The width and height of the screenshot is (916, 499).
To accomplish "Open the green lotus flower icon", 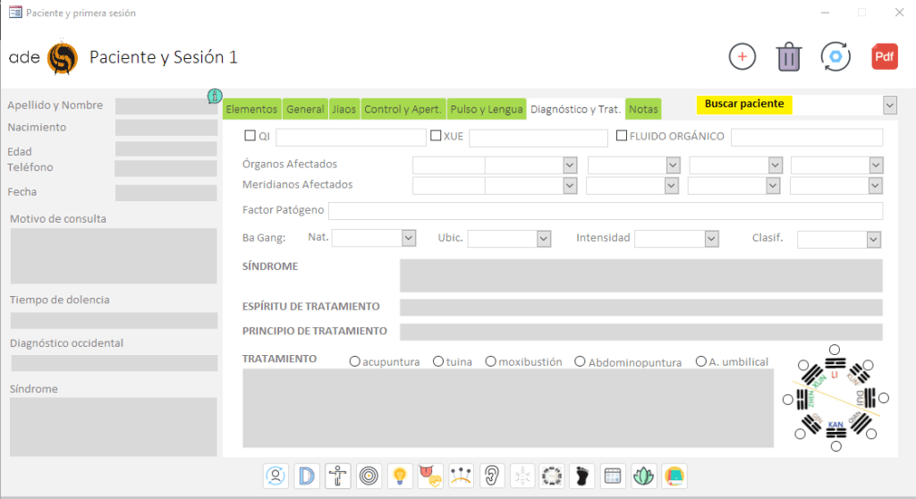I will (x=642, y=475).
